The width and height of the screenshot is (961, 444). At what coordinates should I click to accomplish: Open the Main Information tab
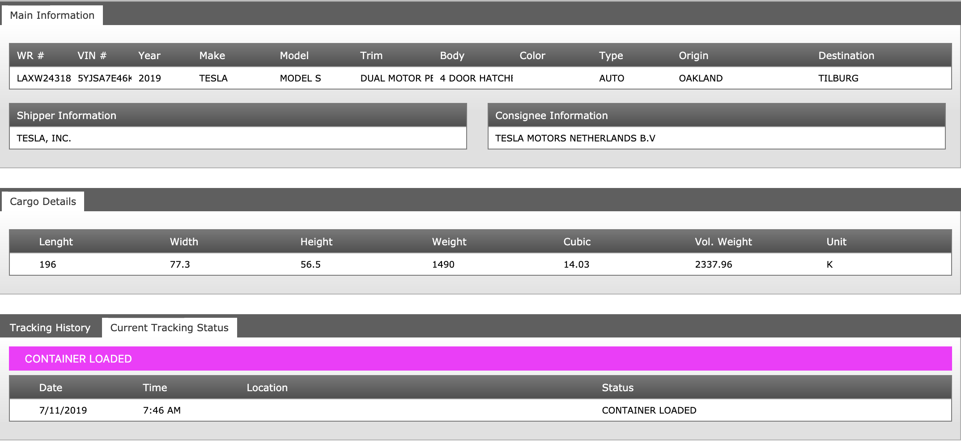pyautogui.click(x=52, y=15)
